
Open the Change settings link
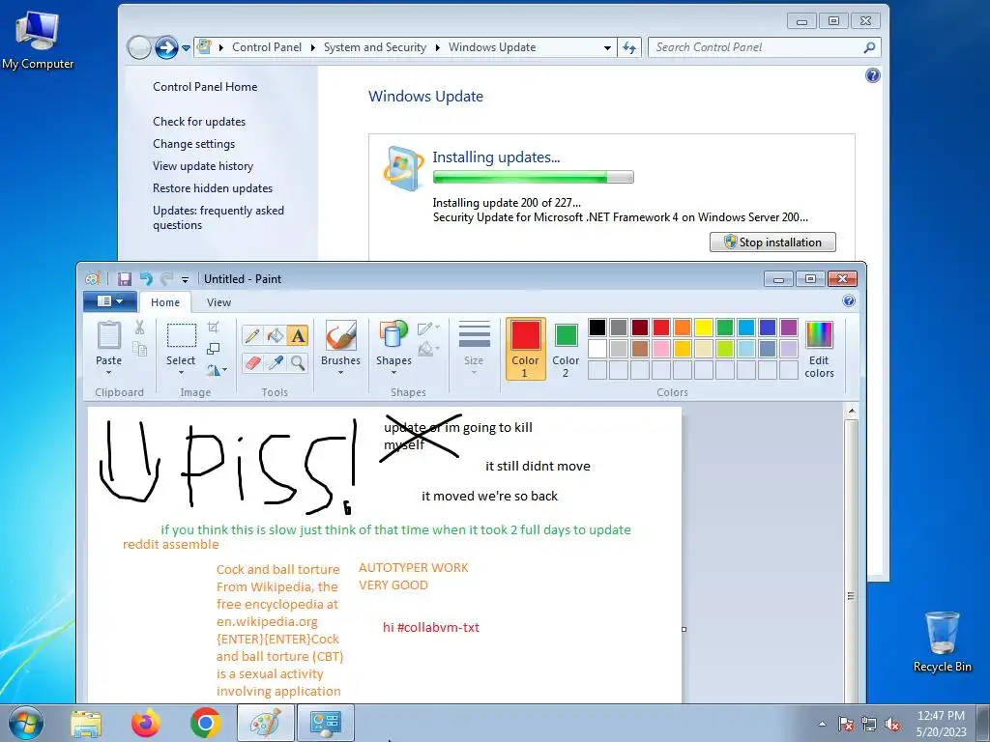(x=193, y=144)
